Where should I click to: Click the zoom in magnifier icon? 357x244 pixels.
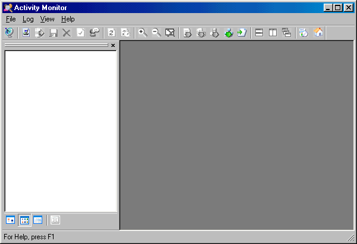143,33
